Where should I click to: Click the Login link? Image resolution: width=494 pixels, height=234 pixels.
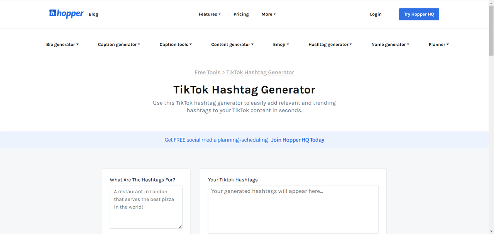(376, 14)
